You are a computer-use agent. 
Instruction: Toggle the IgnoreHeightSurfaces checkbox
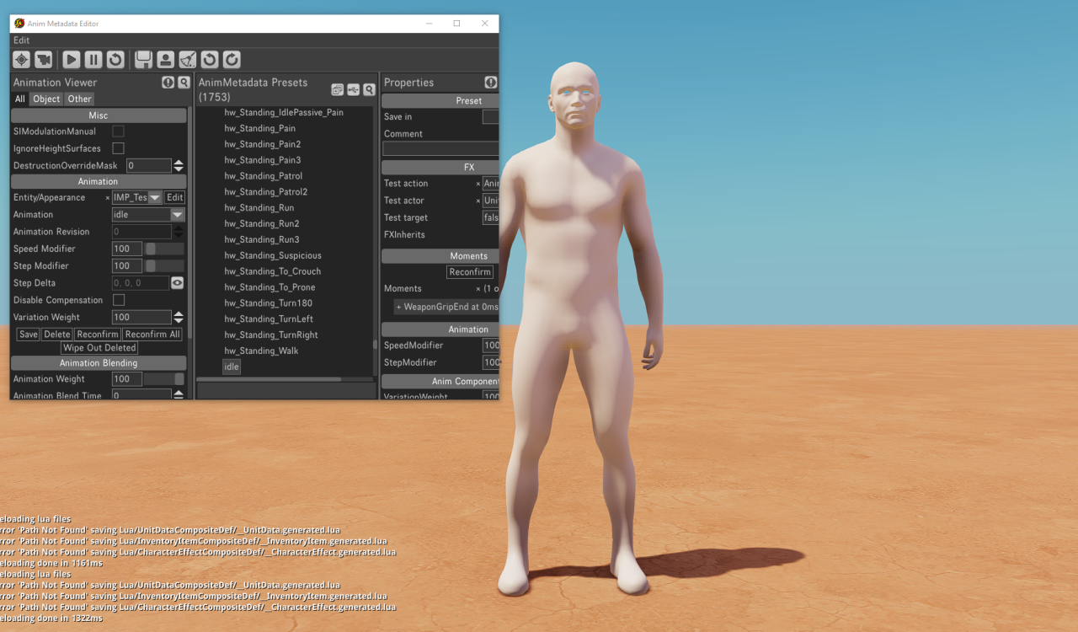(x=119, y=148)
